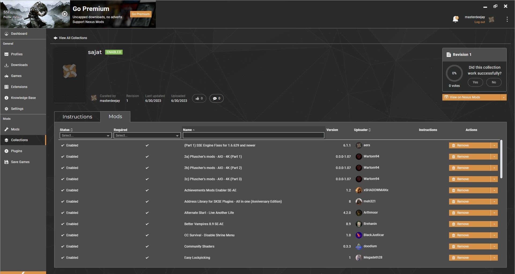Click the doodlum uploader avatar
The width and height of the screenshot is (515, 274).
coord(359,246)
